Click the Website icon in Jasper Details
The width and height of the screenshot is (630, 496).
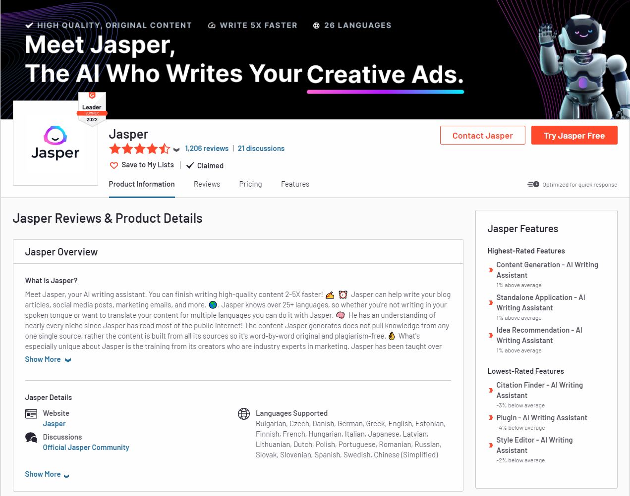click(x=31, y=414)
